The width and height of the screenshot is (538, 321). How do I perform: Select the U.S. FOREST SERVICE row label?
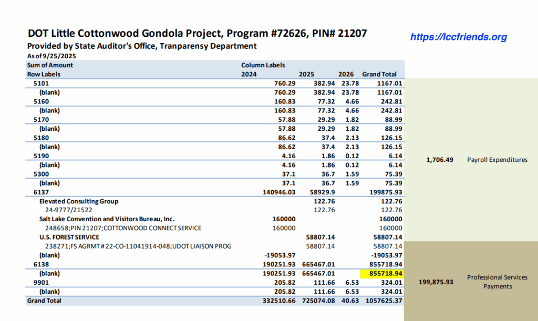pos(69,237)
